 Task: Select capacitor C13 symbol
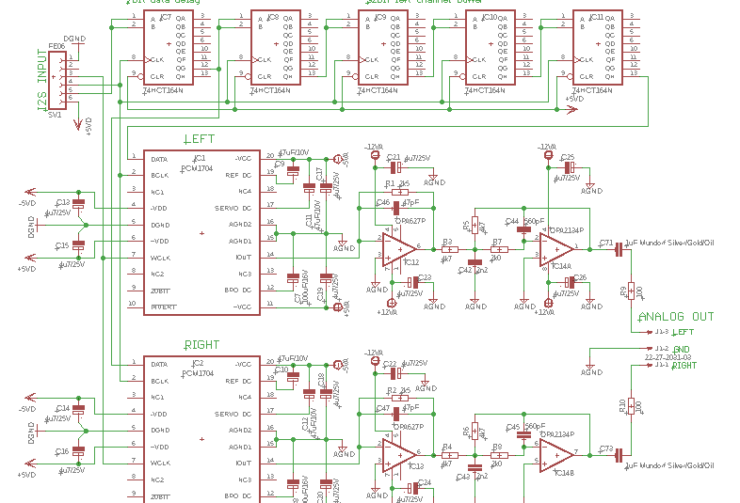click(x=78, y=205)
